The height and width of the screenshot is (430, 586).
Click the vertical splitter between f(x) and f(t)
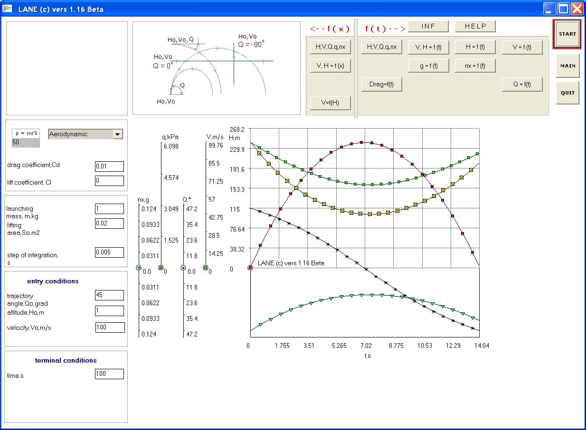pyautogui.click(x=355, y=68)
